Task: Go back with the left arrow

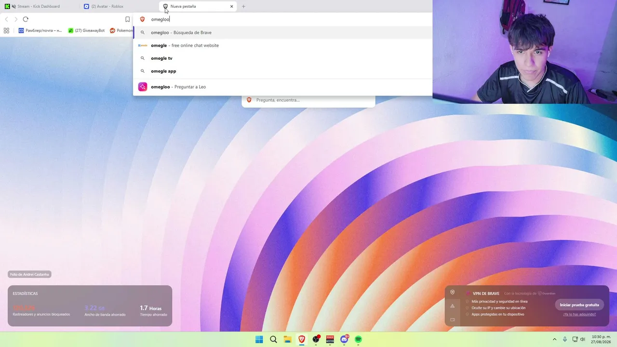Action: [x=6, y=19]
